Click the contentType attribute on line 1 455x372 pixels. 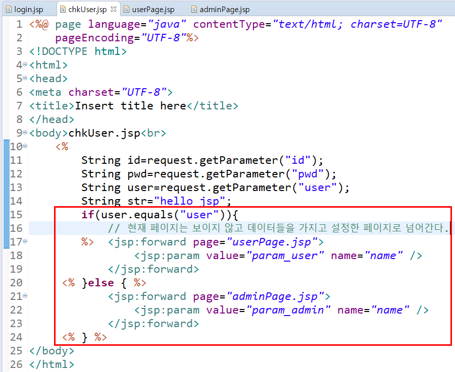click(x=318, y=24)
